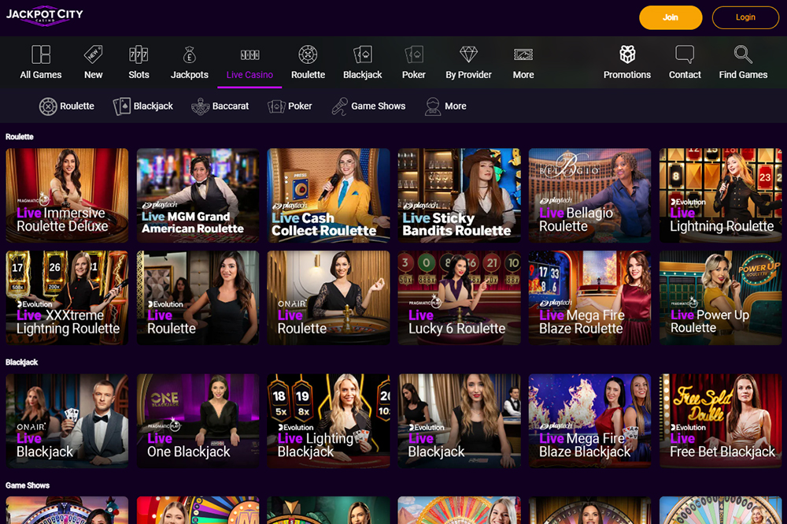Select Roulette wheel icon in Live Casino submenu
Image resolution: width=787 pixels, height=524 pixels.
click(x=48, y=106)
